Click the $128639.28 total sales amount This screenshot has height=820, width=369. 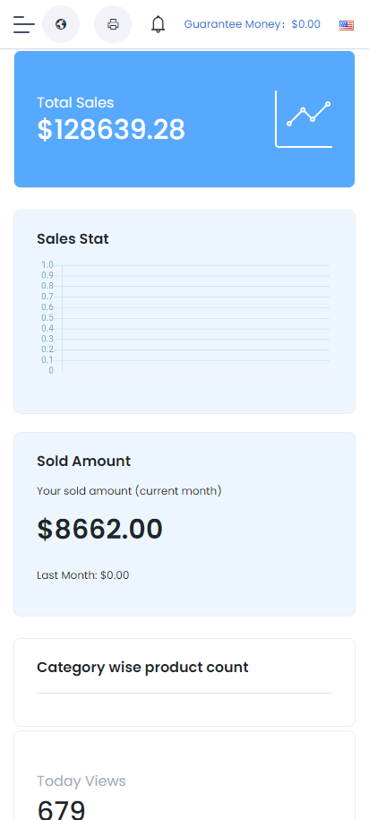(x=111, y=130)
